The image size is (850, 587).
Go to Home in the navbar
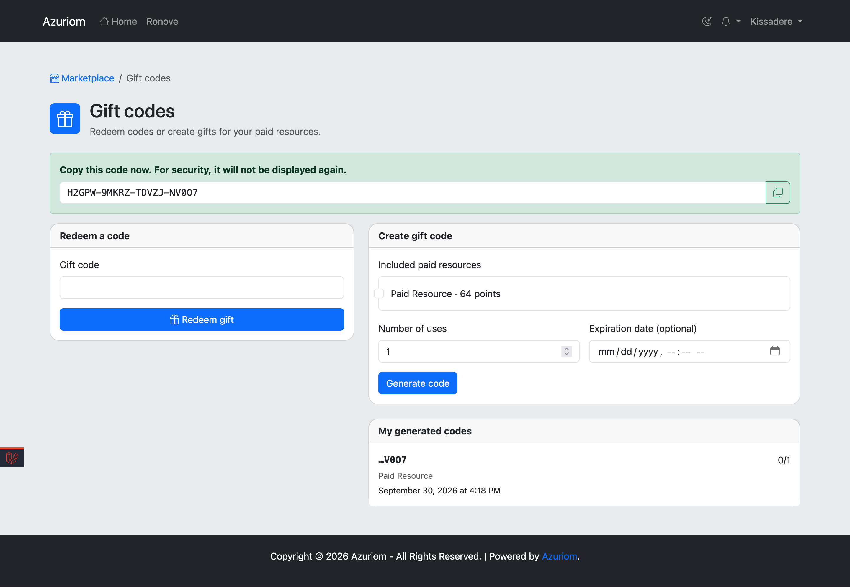118,21
